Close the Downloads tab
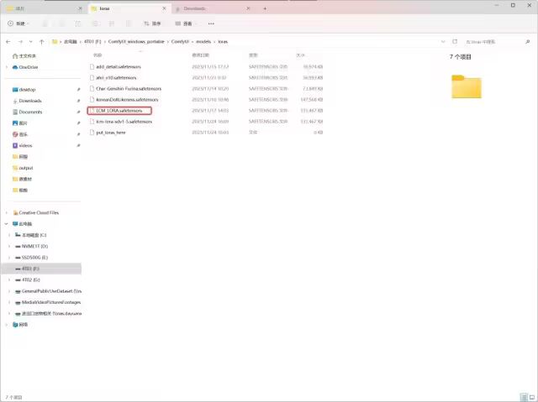 tap(249, 8)
